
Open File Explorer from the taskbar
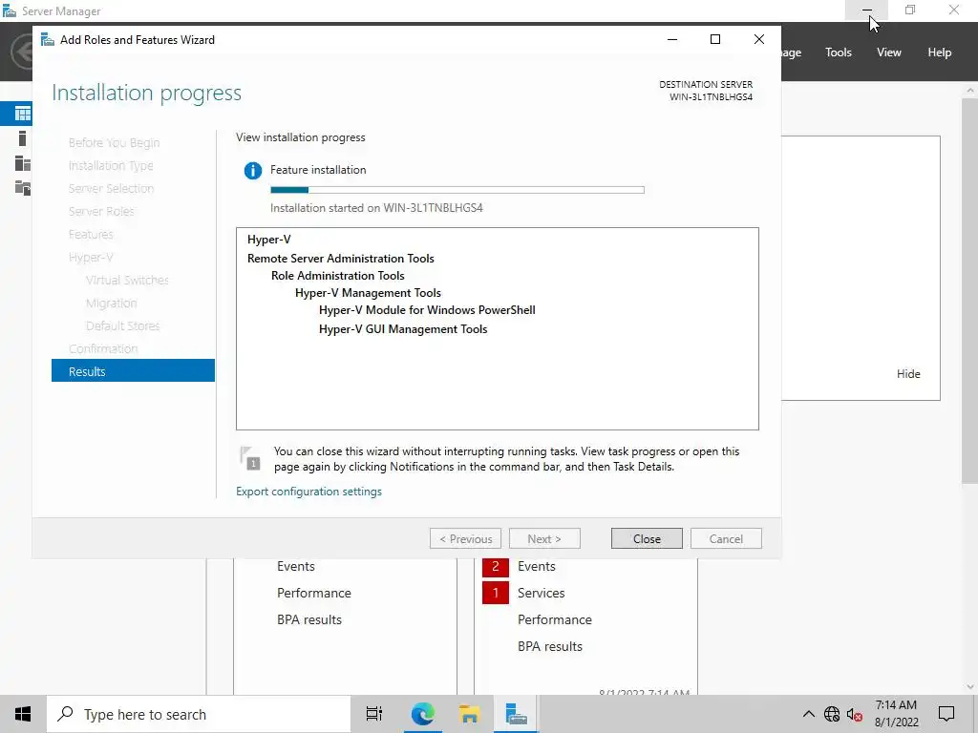[469, 714]
